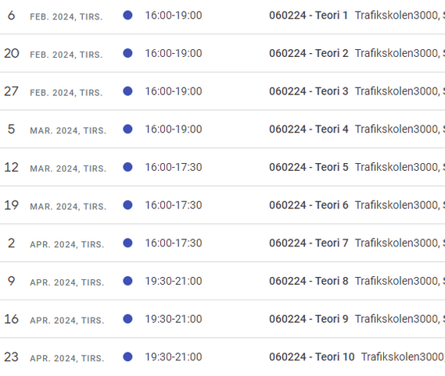
Task: Click the 19:30-21:00 time on 9 Apr
Action: [x=174, y=281]
